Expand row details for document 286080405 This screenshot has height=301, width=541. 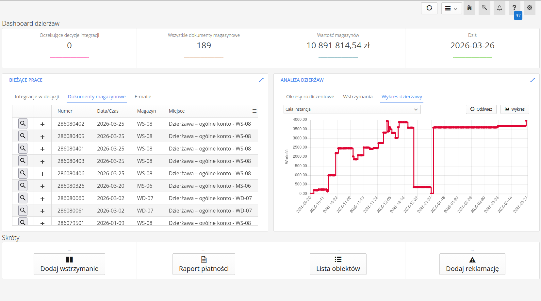point(42,136)
